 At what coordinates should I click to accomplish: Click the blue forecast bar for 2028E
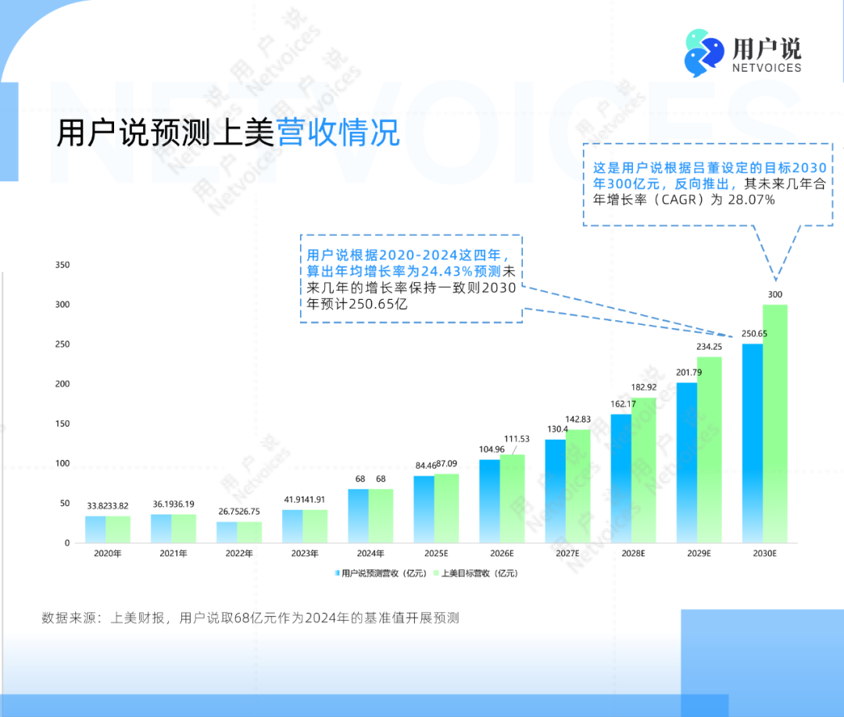(x=621, y=478)
